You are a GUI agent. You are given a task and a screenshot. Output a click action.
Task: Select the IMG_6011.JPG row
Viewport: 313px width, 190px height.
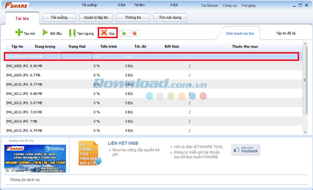(x=154, y=93)
